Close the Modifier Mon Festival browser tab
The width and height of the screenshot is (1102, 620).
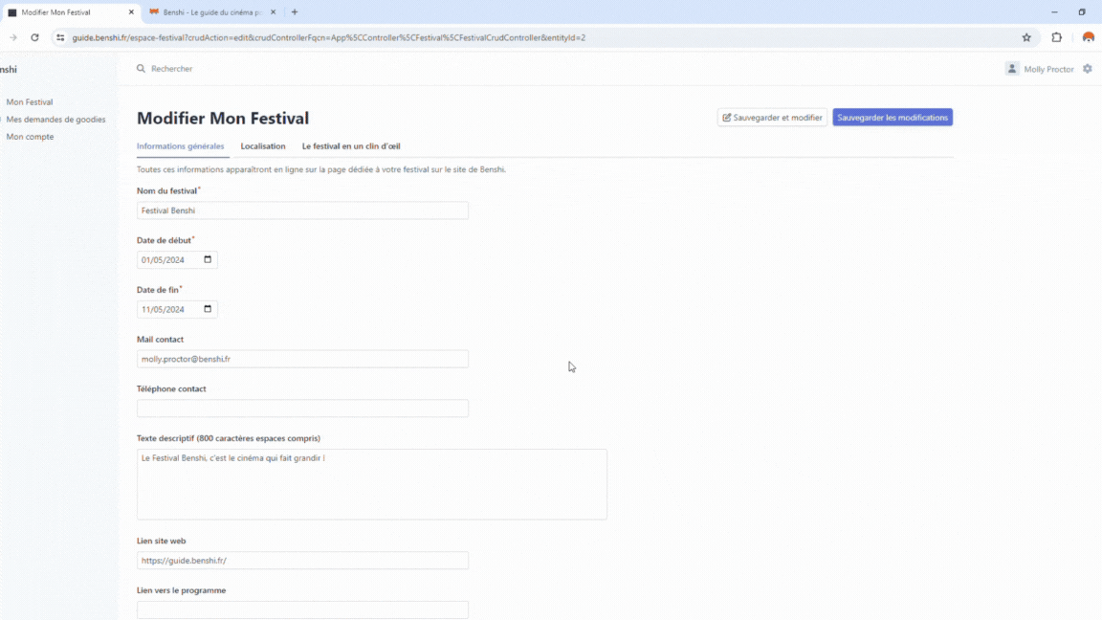click(x=131, y=12)
